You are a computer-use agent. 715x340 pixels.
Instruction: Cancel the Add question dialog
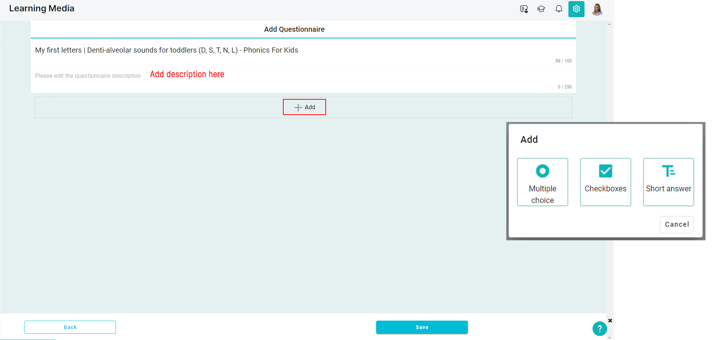click(x=677, y=225)
